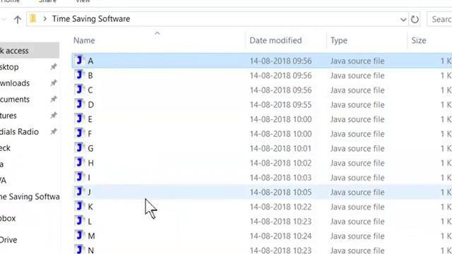Click Java source file type for L
The image size is (452, 254).
point(357,222)
